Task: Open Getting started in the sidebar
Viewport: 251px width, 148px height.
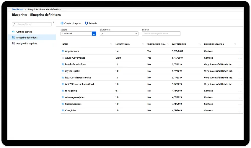Action: tap(24, 32)
